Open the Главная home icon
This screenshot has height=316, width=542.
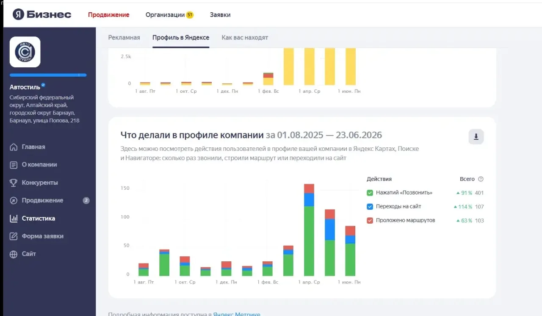(x=14, y=147)
